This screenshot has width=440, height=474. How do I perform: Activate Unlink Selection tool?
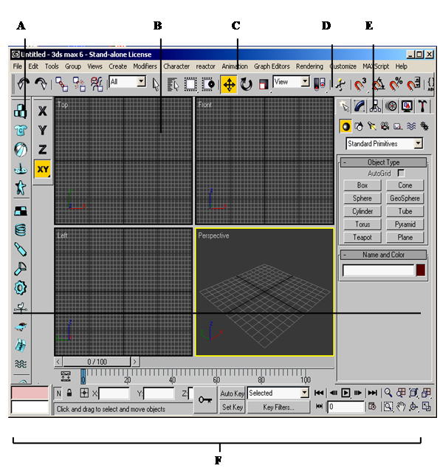coord(79,84)
